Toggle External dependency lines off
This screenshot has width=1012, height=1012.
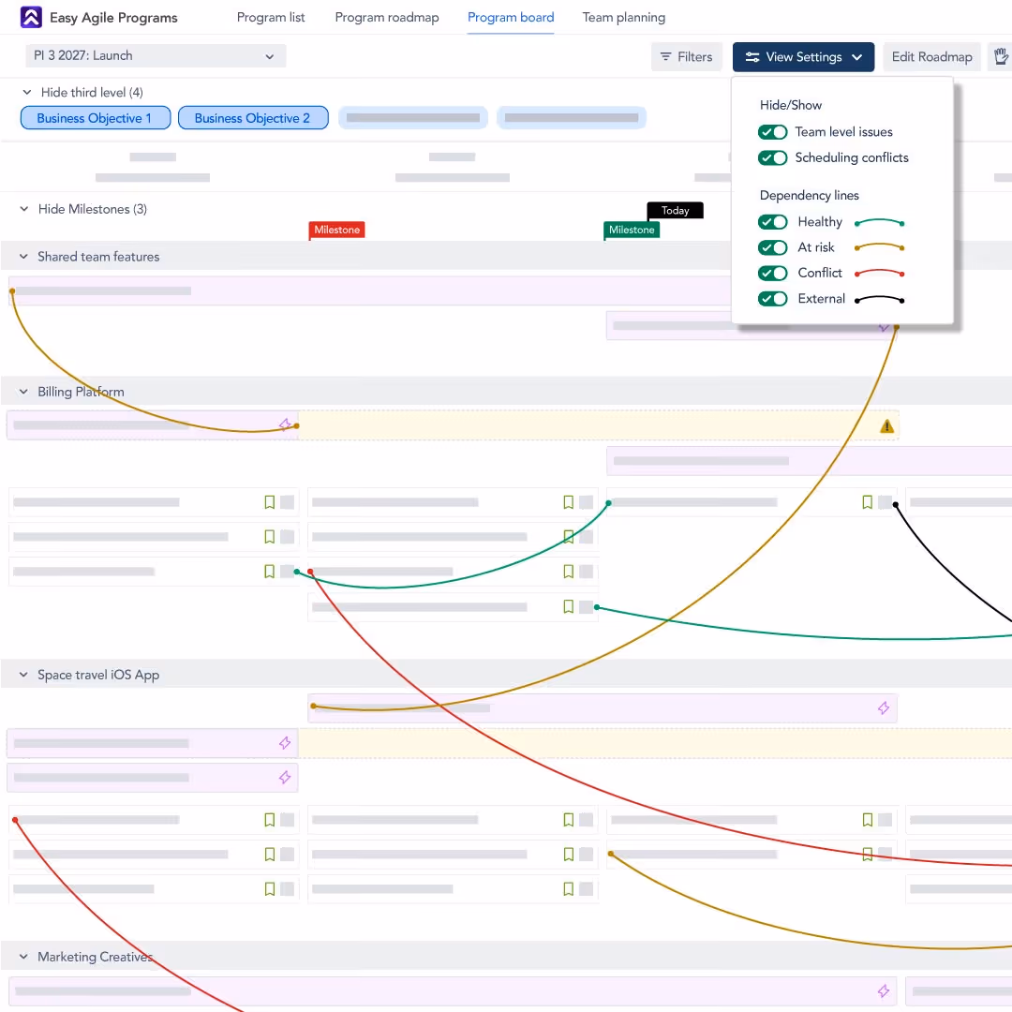tap(772, 298)
